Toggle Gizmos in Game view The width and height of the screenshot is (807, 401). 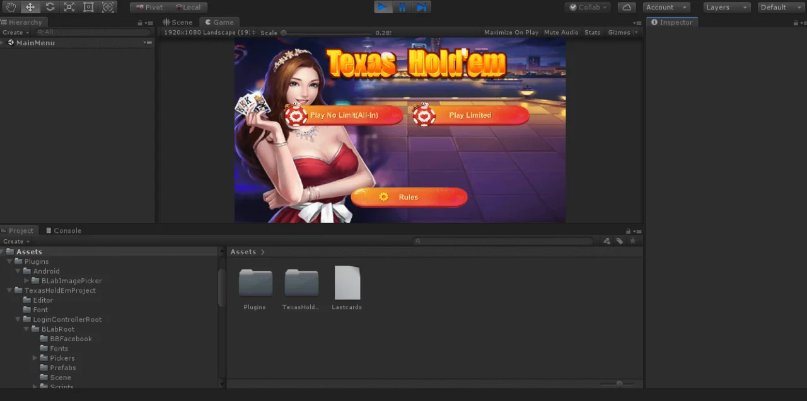(x=619, y=32)
